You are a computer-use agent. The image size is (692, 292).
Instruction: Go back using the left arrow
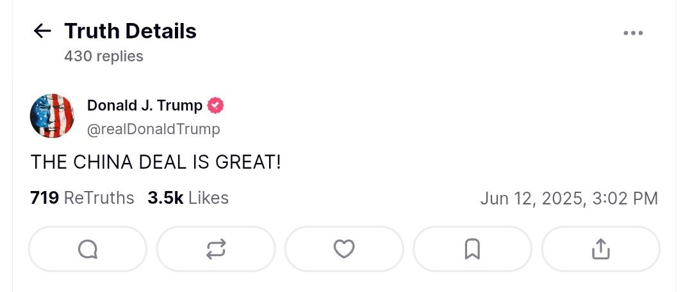(42, 31)
